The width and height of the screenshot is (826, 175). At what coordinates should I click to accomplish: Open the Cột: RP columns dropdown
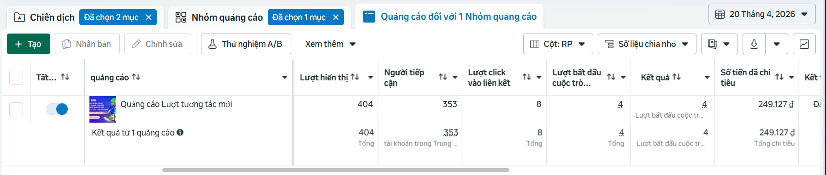pyautogui.click(x=558, y=44)
